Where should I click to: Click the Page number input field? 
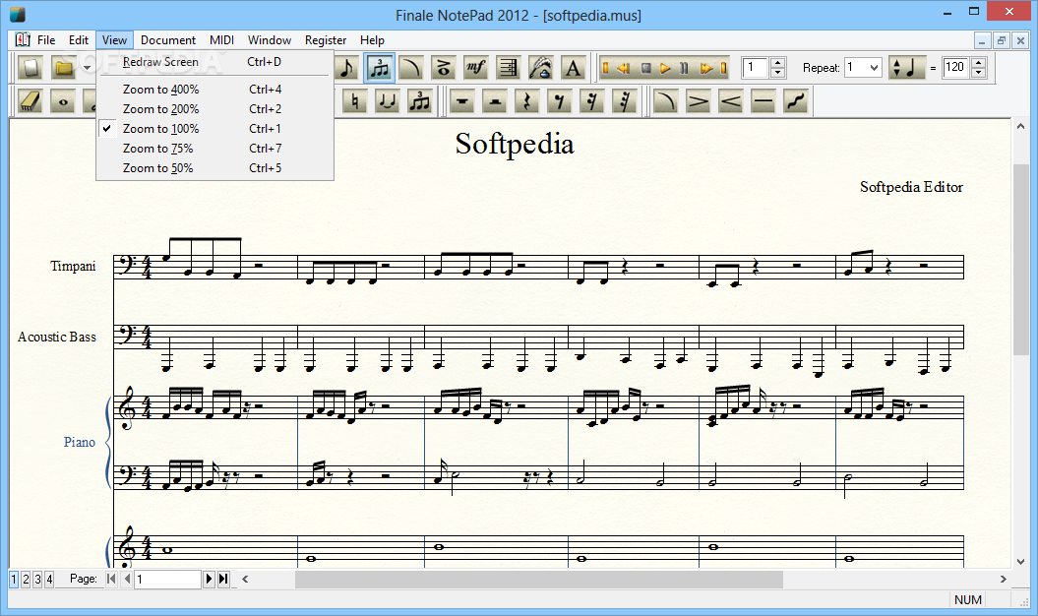[x=167, y=580]
